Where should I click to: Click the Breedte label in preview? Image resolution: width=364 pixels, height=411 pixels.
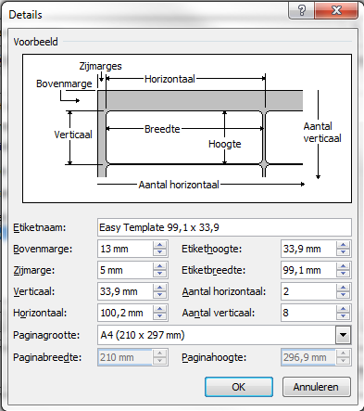[x=162, y=129]
